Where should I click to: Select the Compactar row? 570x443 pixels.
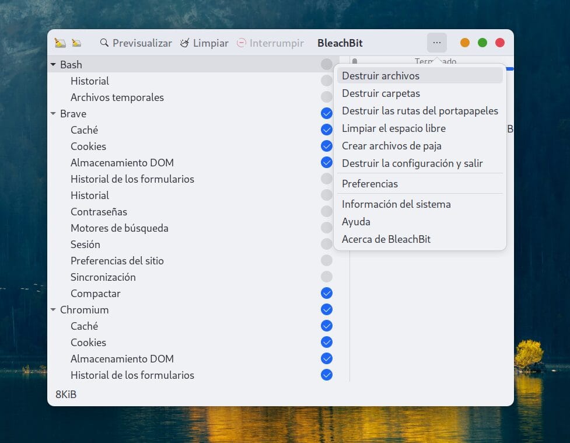point(95,294)
